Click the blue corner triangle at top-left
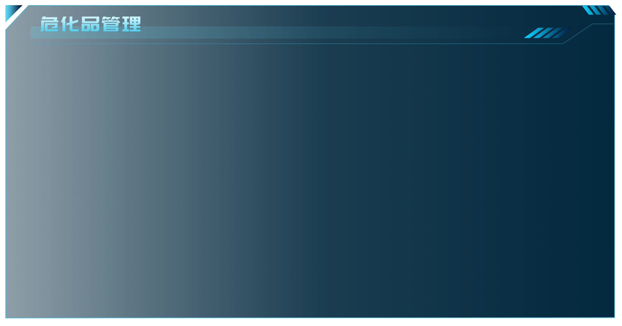622x326 pixels. (11, 11)
